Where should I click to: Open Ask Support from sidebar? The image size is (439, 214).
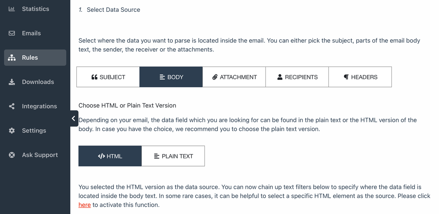click(35, 155)
